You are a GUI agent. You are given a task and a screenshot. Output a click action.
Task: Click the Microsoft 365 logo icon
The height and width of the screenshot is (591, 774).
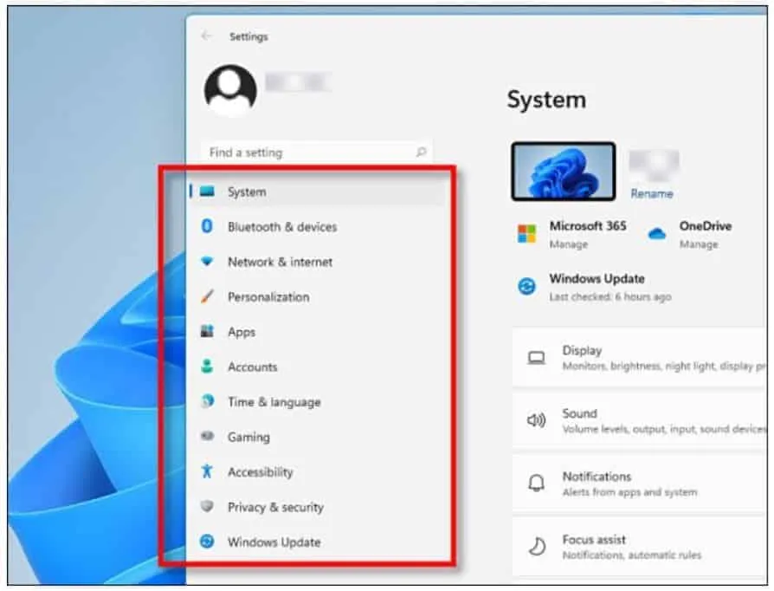pos(526,233)
